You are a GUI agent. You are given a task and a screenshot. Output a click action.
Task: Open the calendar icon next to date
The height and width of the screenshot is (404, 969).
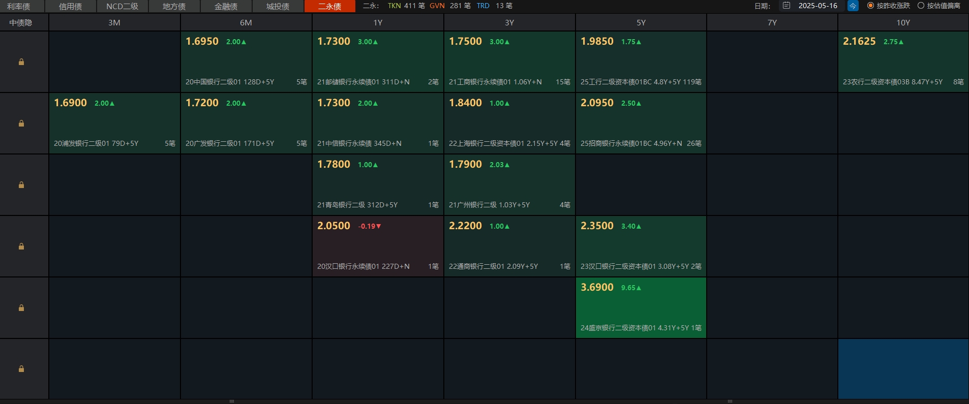point(786,6)
